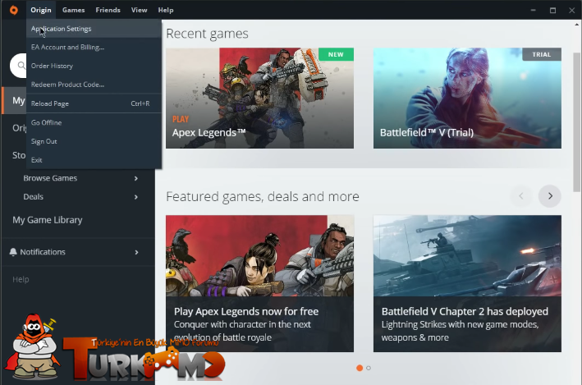Click the PLAY label on Apex tile
This screenshot has height=385, width=582.
click(x=181, y=119)
